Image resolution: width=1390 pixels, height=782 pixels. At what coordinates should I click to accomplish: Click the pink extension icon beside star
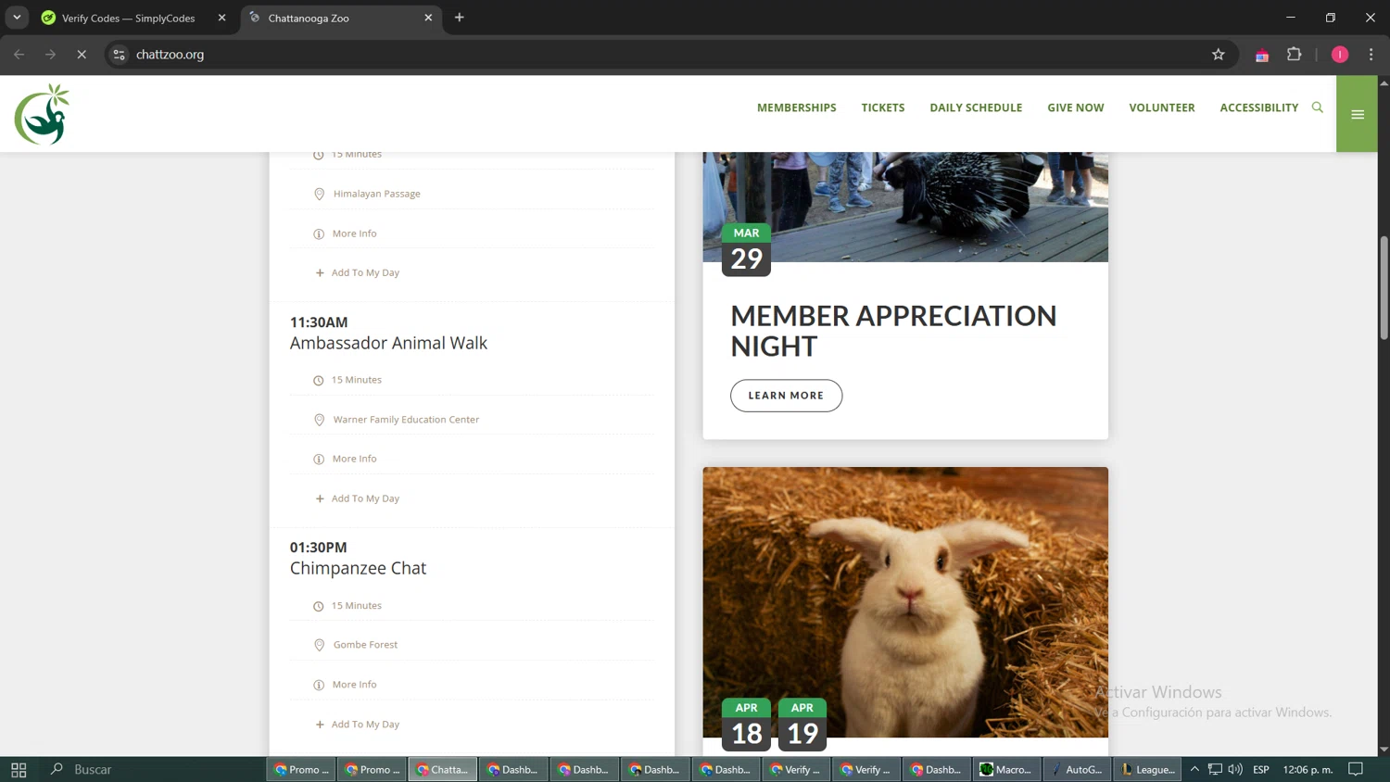1261,56
